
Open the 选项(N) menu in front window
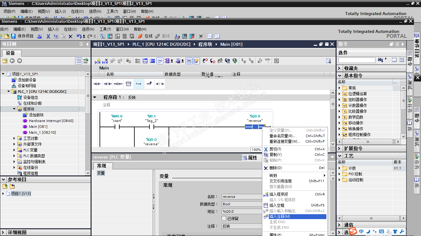[x=88, y=29]
